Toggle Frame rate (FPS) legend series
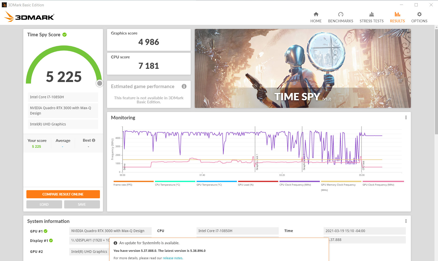438x261 pixels. [133, 183]
